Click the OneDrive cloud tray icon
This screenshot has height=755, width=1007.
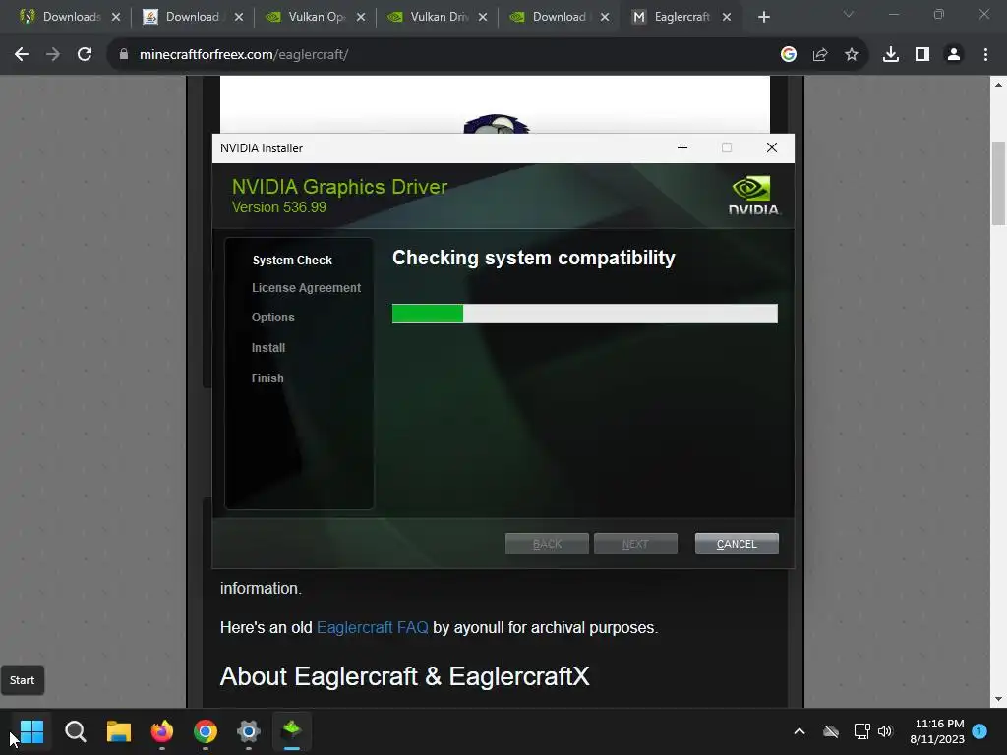pos(831,731)
